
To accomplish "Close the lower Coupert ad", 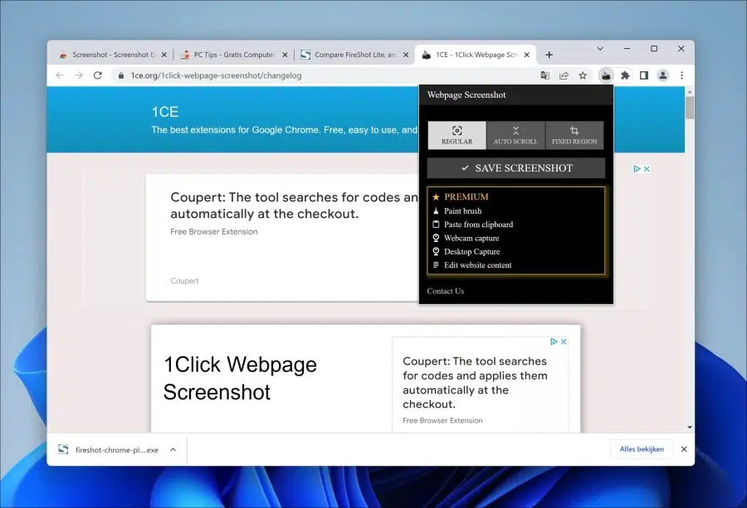I will (564, 341).
